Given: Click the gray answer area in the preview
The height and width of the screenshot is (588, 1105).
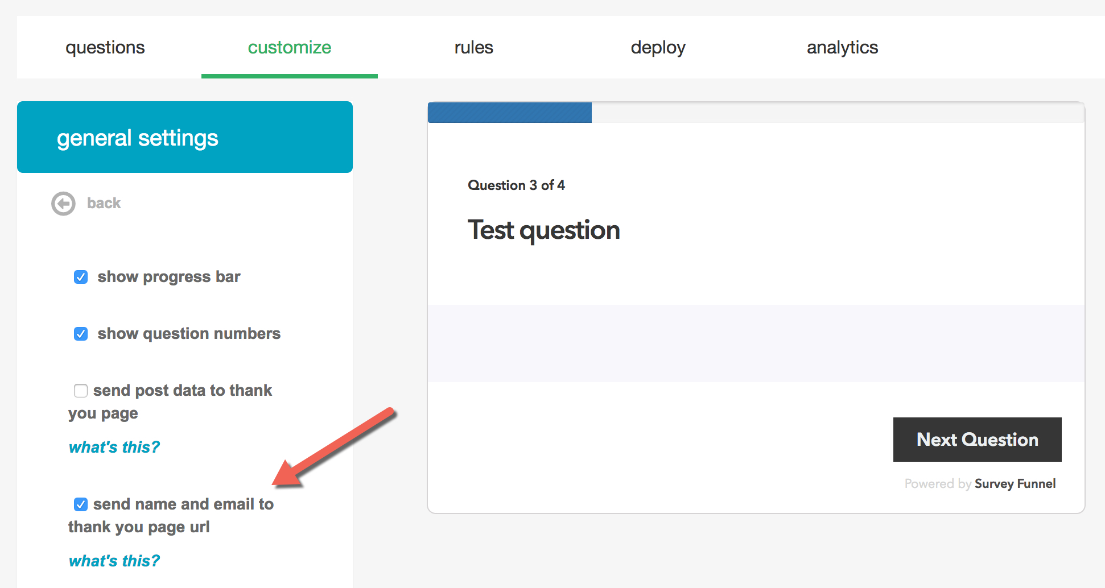Looking at the screenshot, I should click(756, 343).
